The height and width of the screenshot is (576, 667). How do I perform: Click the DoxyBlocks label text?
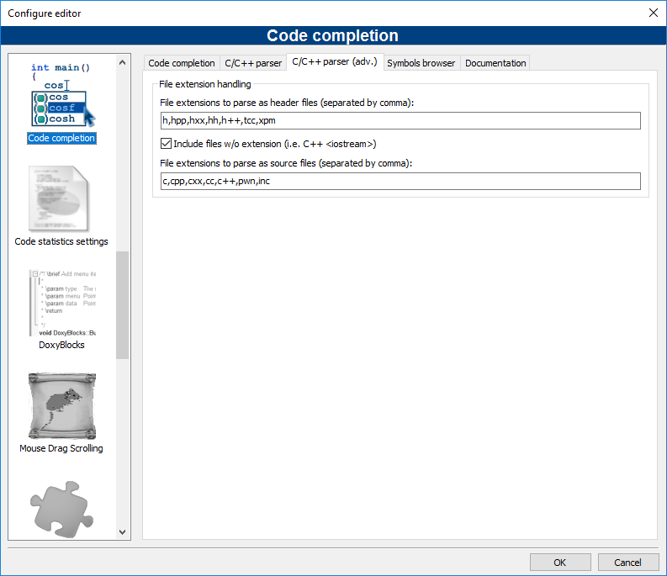pyautogui.click(x=61, y=345)
